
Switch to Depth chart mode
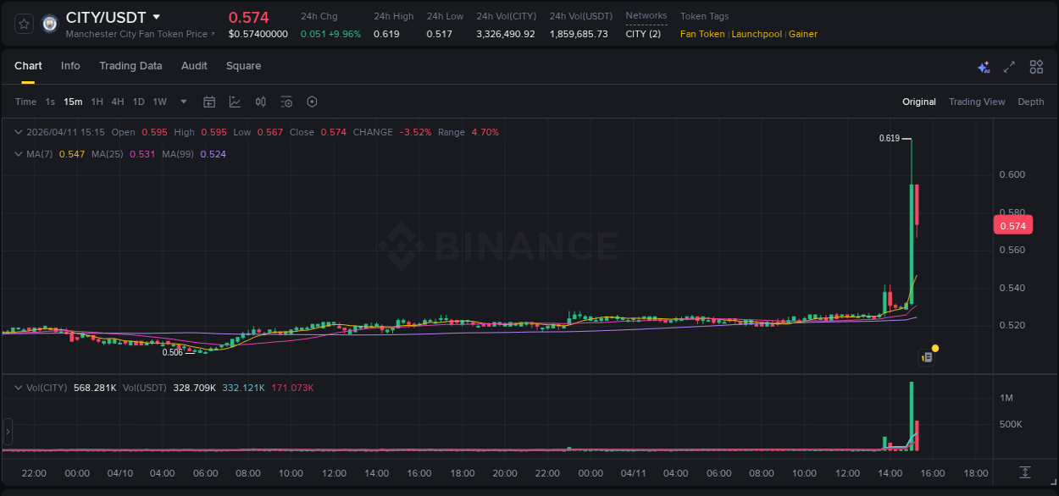(1031, 102)
